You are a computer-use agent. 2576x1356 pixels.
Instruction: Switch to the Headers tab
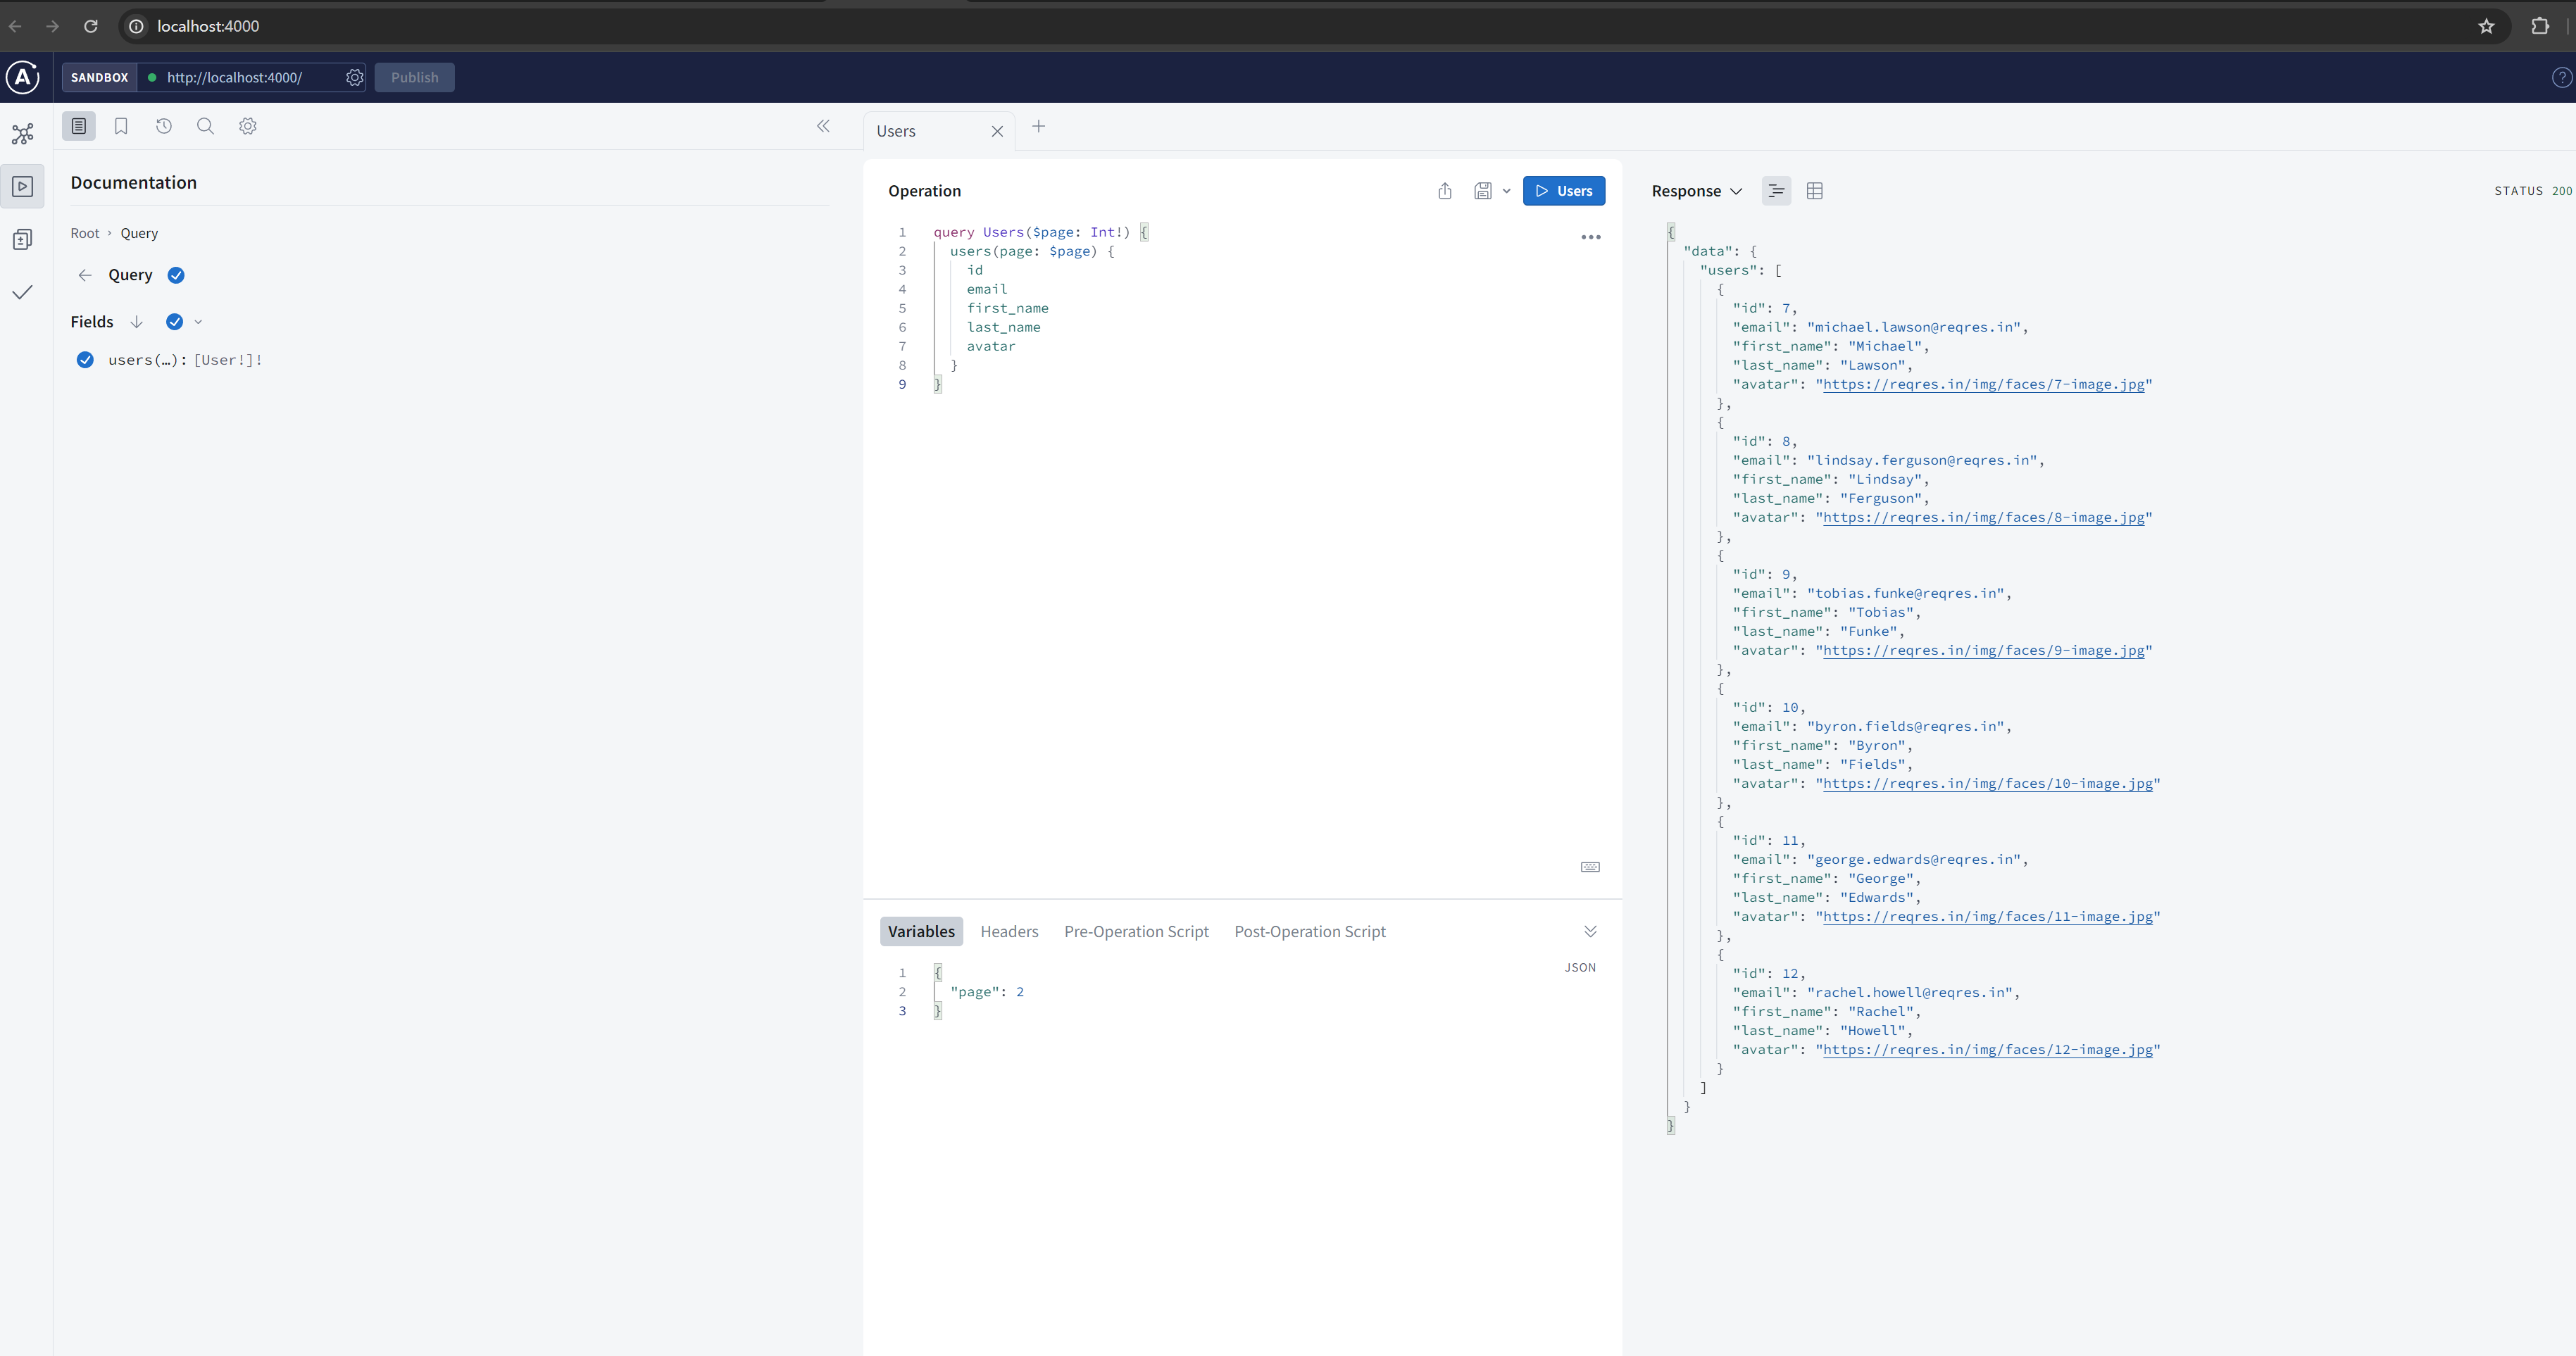[1009, 931]
